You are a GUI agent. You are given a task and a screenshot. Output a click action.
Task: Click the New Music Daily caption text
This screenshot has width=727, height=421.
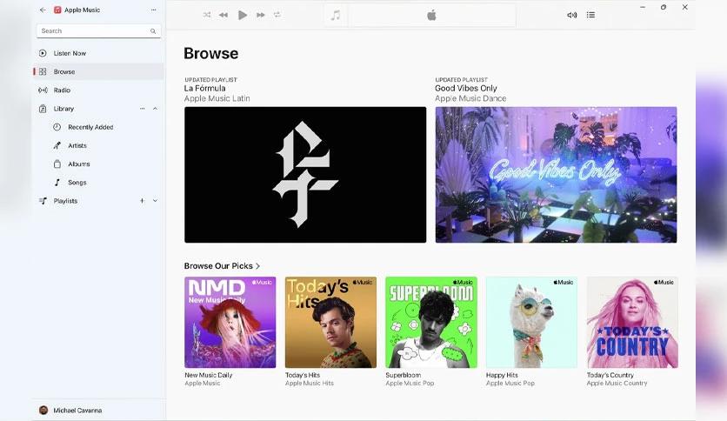point(209,375)
